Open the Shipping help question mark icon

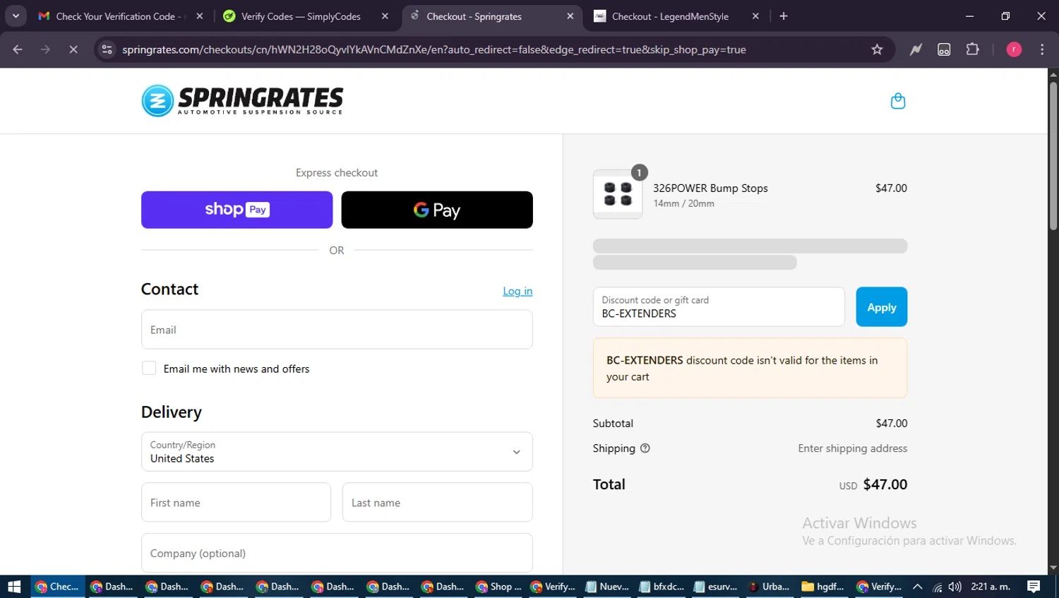tap(645, 448)
